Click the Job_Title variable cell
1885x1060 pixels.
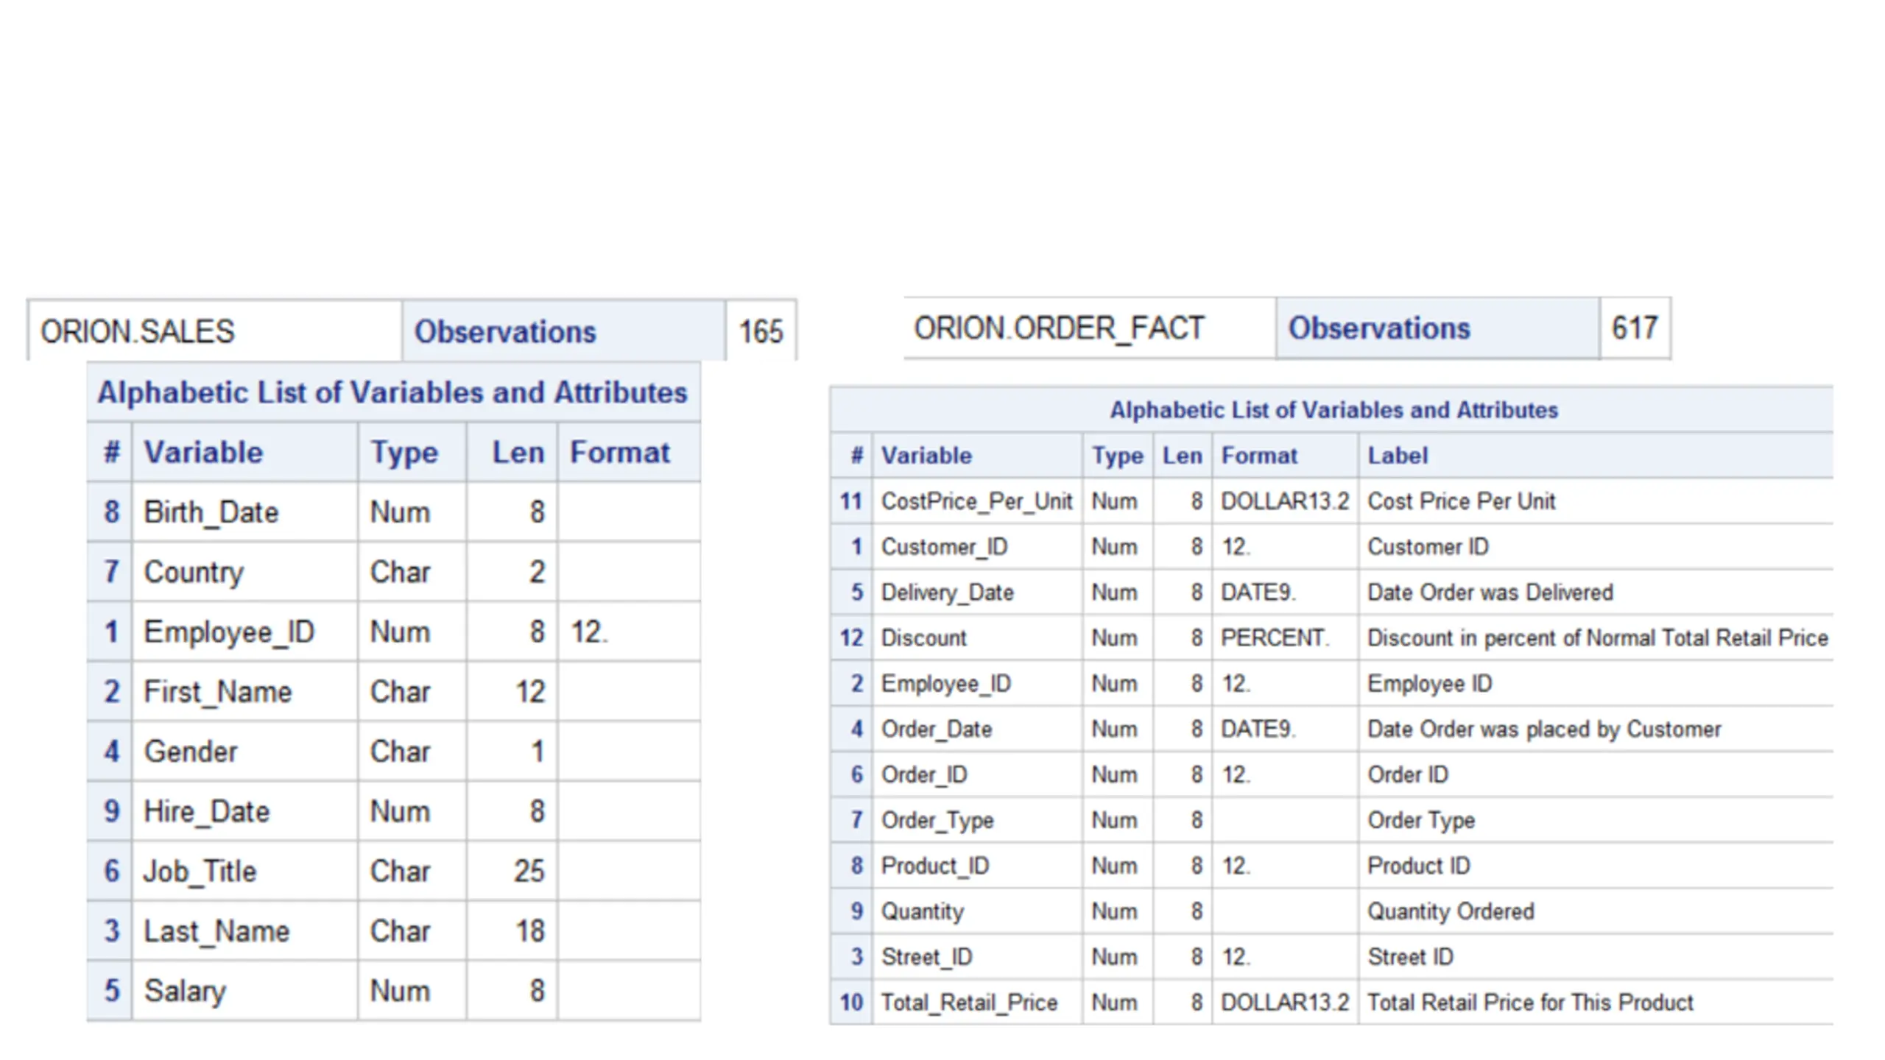click(245, 871)
